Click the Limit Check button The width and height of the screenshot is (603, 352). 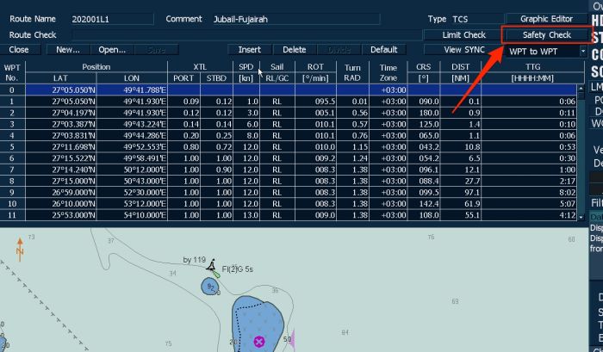(463, 35)
